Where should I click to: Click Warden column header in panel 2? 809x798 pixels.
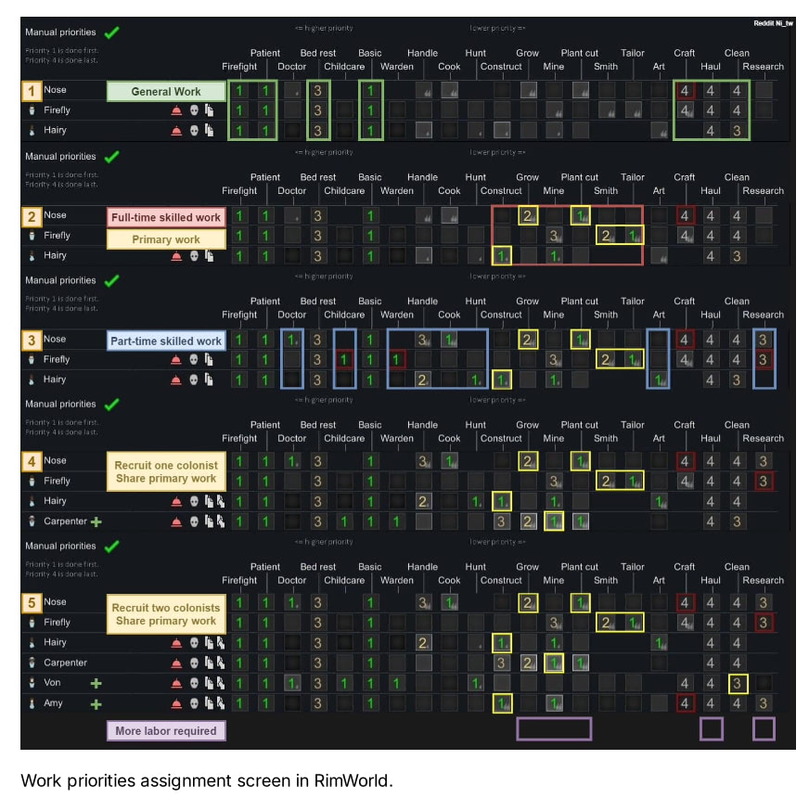pyautogui.click(x=397, y=191)
